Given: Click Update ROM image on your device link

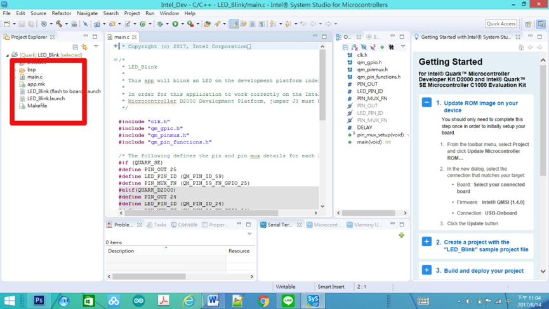Looking at the screenshot, I should 480,107.
